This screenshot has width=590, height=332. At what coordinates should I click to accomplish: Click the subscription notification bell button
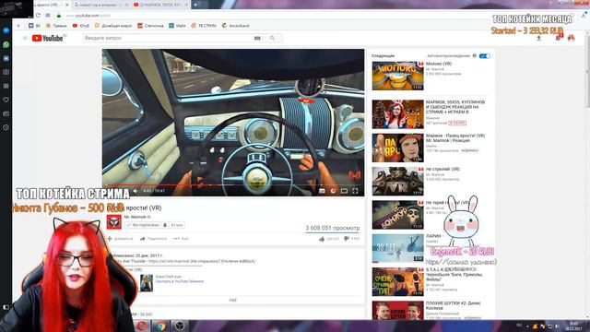point(165,225)
